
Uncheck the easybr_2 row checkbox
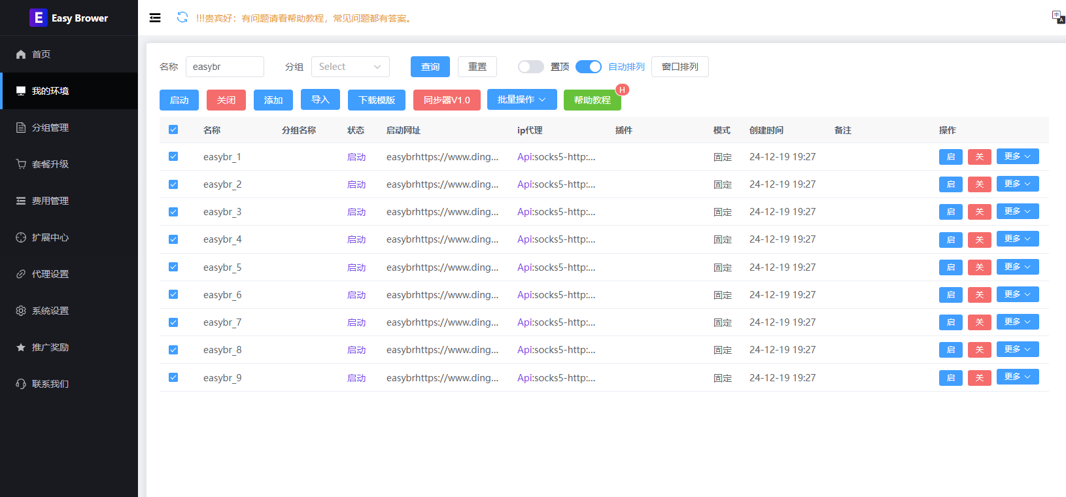point(173,184)
